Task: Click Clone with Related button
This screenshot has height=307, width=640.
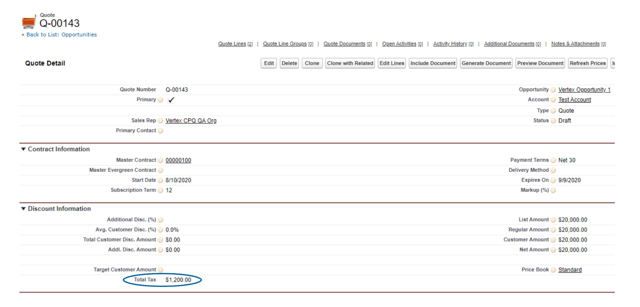Action: click(350, 63)
